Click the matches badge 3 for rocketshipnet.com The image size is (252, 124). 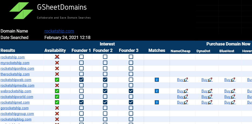[x=157, y=102]
